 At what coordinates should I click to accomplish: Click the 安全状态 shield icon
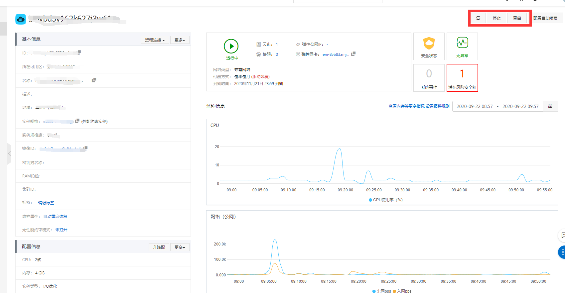coord(429,43)
